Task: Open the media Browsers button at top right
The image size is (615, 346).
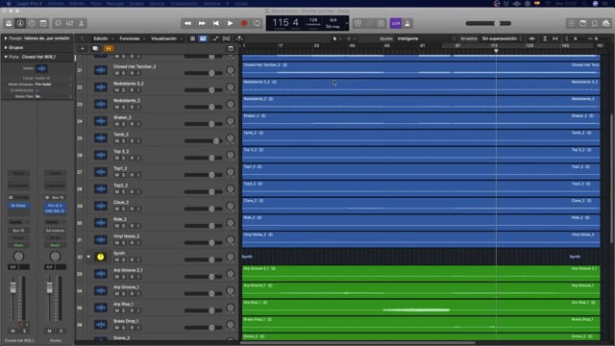Action: point(606,23)
